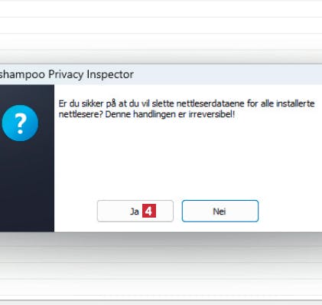Click the blank white area above the buttons
The image size is (322, 305).
(188, 159)
